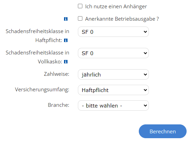Viewport: 189px width, 143px height.
Task: Open the Haftpflicht Schadensfreiheitsklasse dropdown
Action: click(x=113, y=32)
